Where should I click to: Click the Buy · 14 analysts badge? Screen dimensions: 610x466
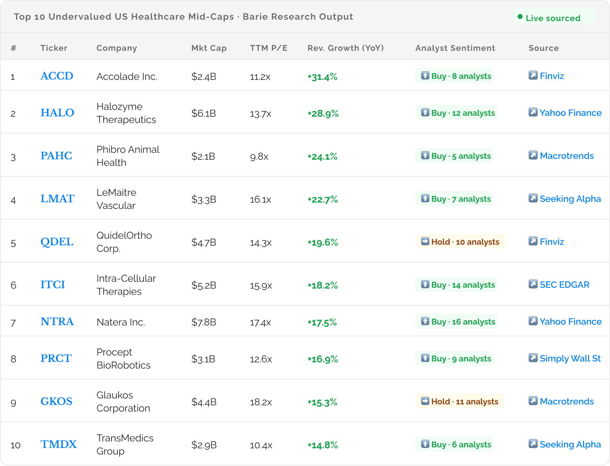click(x=456, y=285)
